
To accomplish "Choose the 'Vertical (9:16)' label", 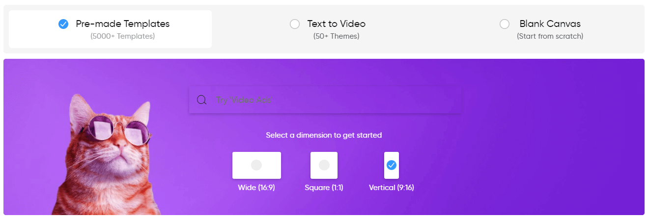I will click(392, 188).
